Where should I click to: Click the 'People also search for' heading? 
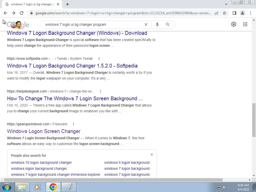coord(28,155)
